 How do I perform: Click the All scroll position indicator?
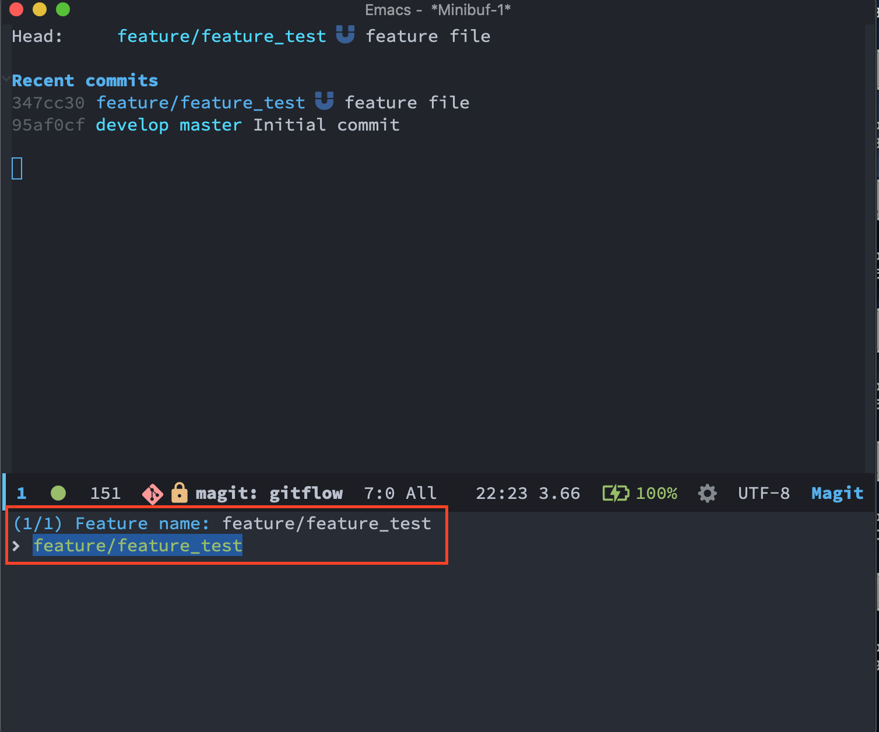[421, 494]
